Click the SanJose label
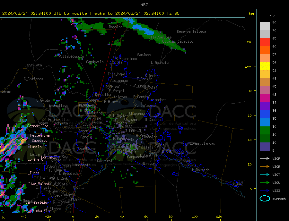The image size is (289, 221). point(144,55)
